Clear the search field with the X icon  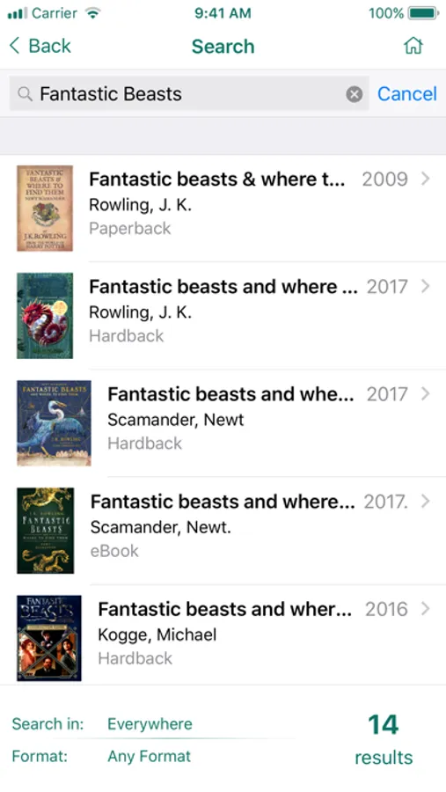point(354,94)
